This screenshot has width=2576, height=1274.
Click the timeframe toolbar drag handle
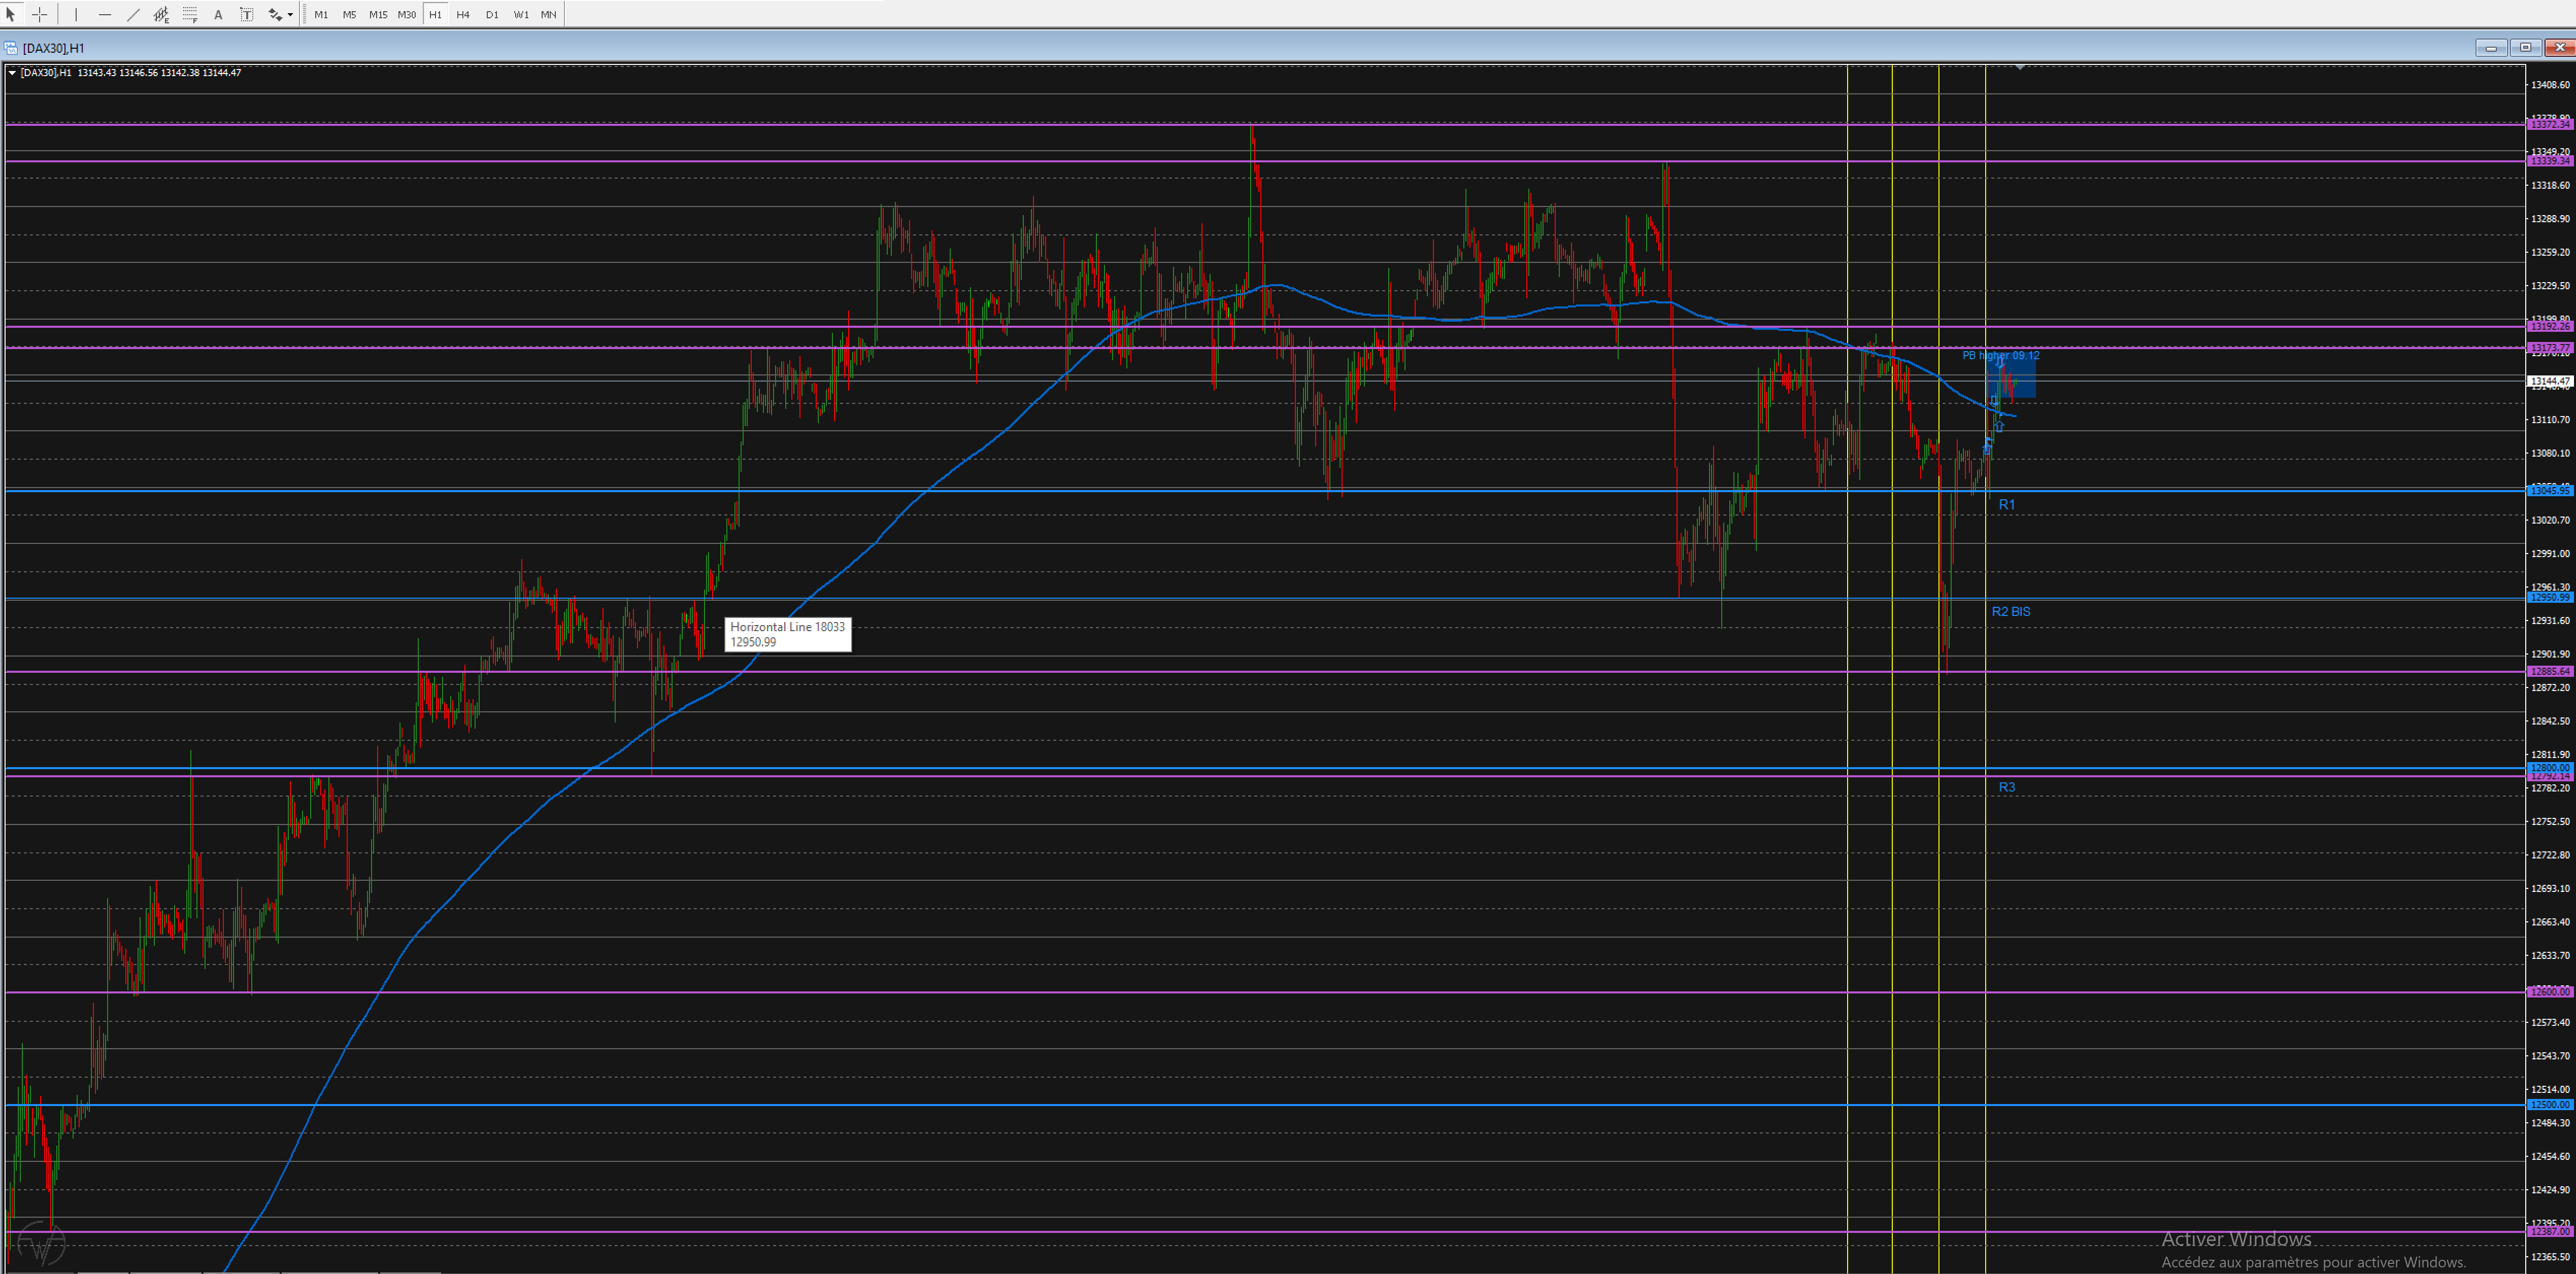[x=304, y=14]
